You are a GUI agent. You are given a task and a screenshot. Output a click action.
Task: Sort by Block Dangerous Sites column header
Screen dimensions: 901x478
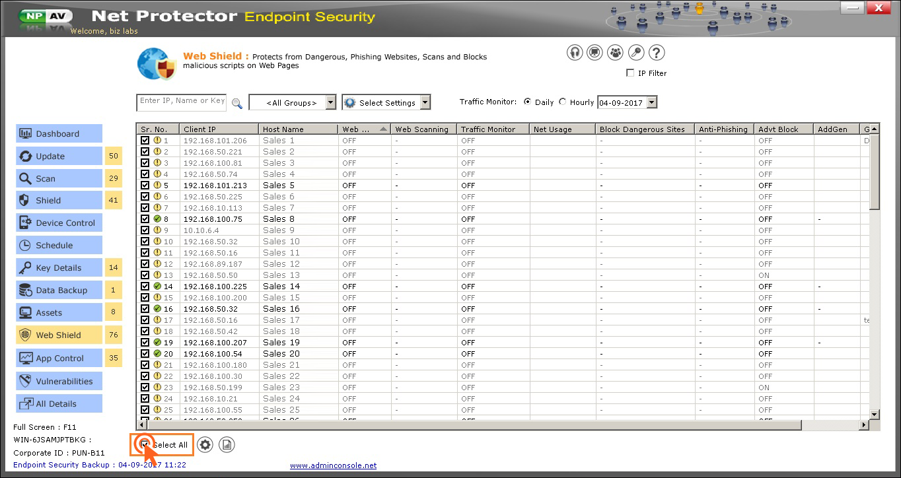coord(645,129)
